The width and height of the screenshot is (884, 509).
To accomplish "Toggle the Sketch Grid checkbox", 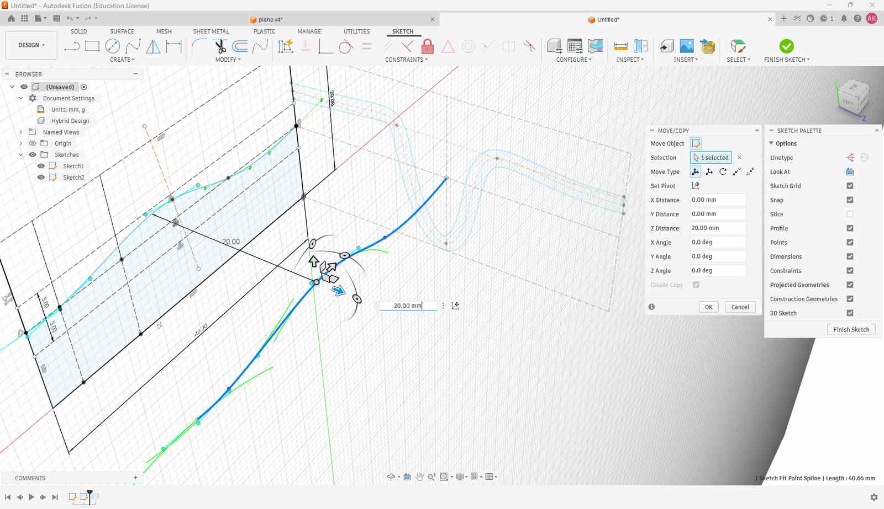I will point(850,186).
